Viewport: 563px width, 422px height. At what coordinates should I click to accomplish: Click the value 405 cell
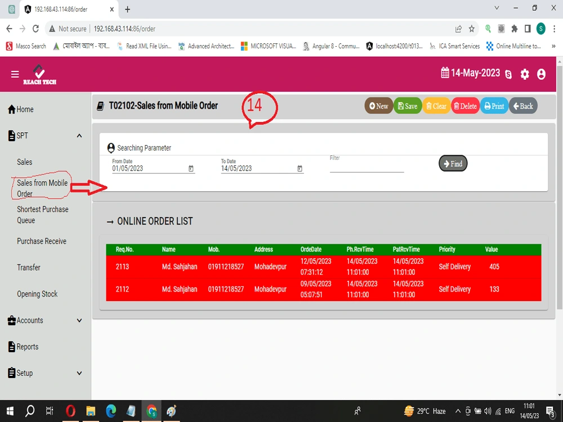coord(494,267)
